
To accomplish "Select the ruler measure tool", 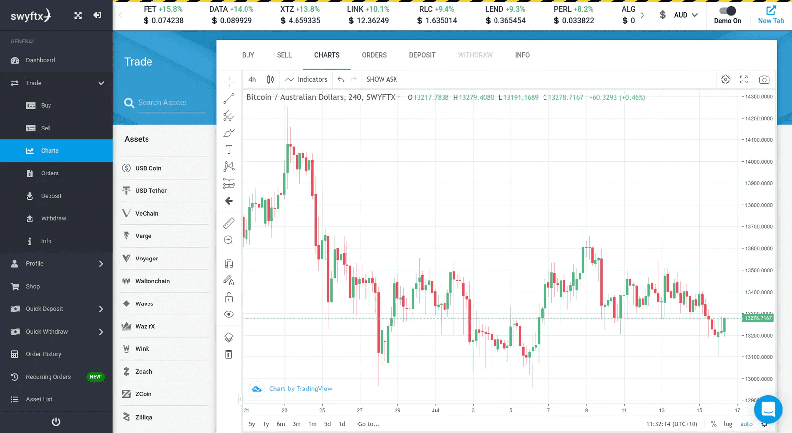I will (229, 223).
